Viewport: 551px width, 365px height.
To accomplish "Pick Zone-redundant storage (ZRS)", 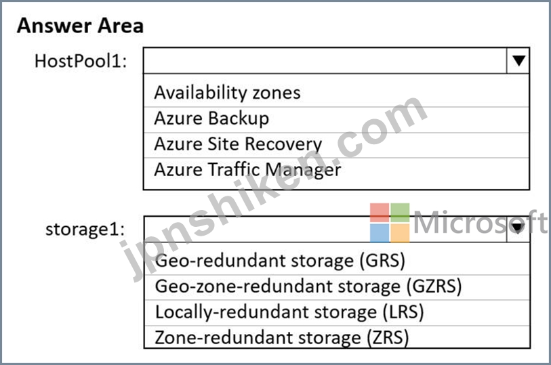I will coord(337,337).
